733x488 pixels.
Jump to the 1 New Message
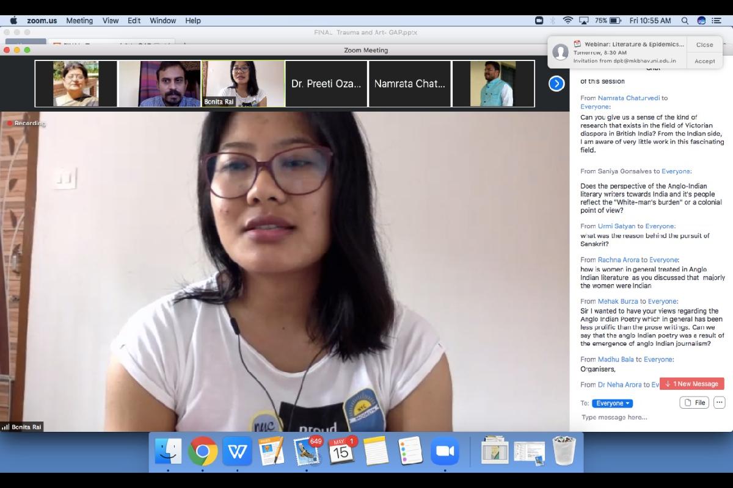(x=692, y=384)
